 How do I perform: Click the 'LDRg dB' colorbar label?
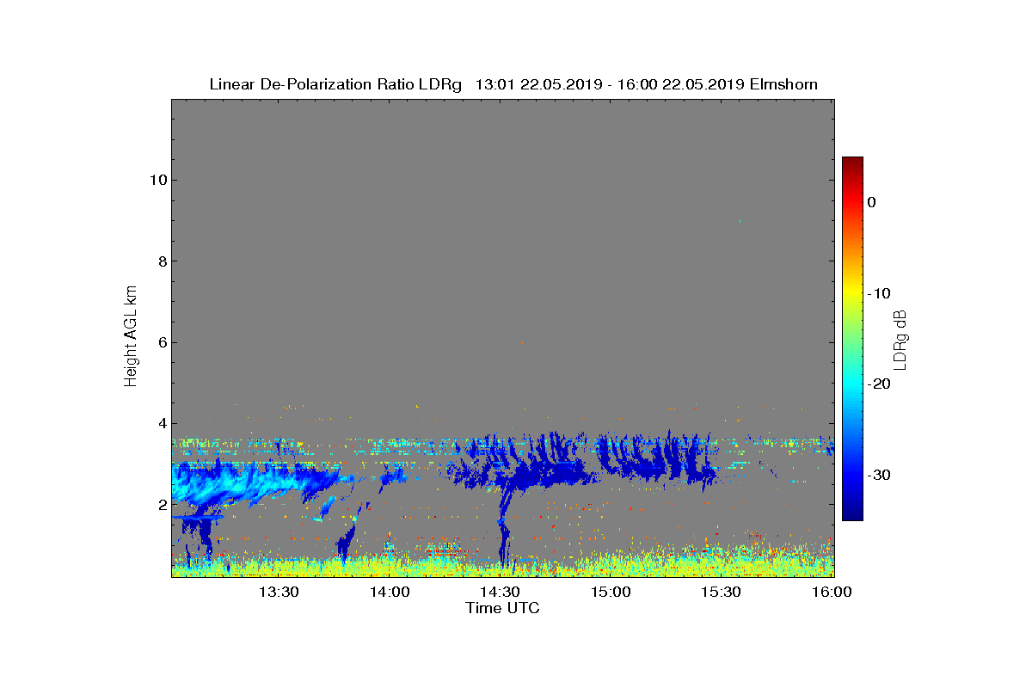pos(900,340)
